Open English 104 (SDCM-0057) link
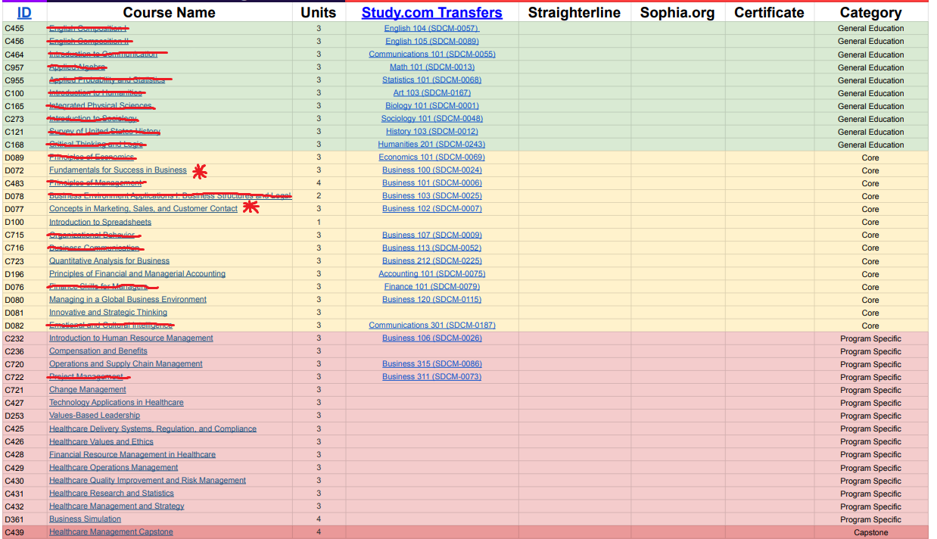The height and width of the screenshot is (539, 937). 431,29
